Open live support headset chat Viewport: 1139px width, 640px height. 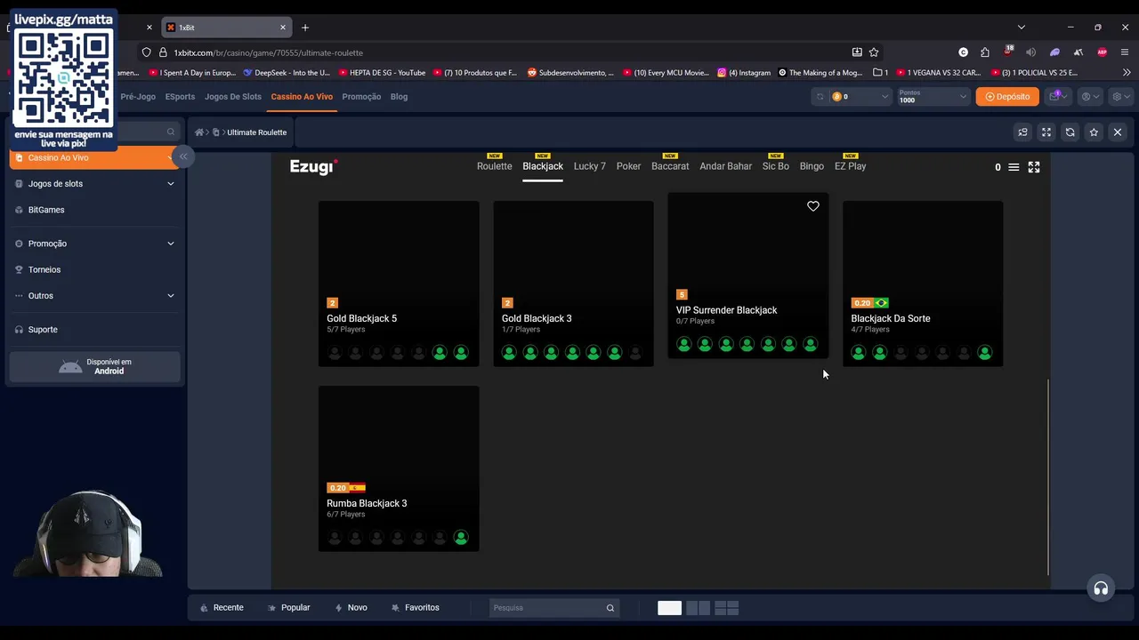coord(1101,588)
